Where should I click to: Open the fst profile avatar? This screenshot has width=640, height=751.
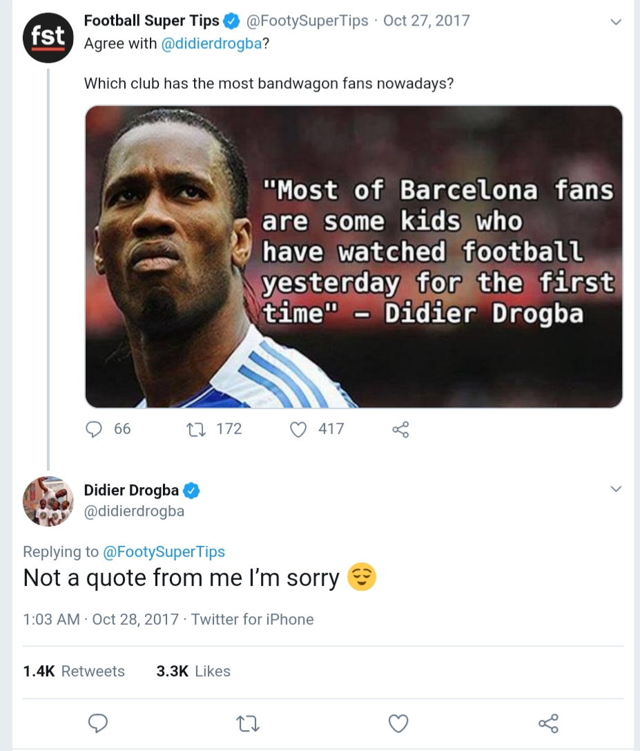point(48,37)
